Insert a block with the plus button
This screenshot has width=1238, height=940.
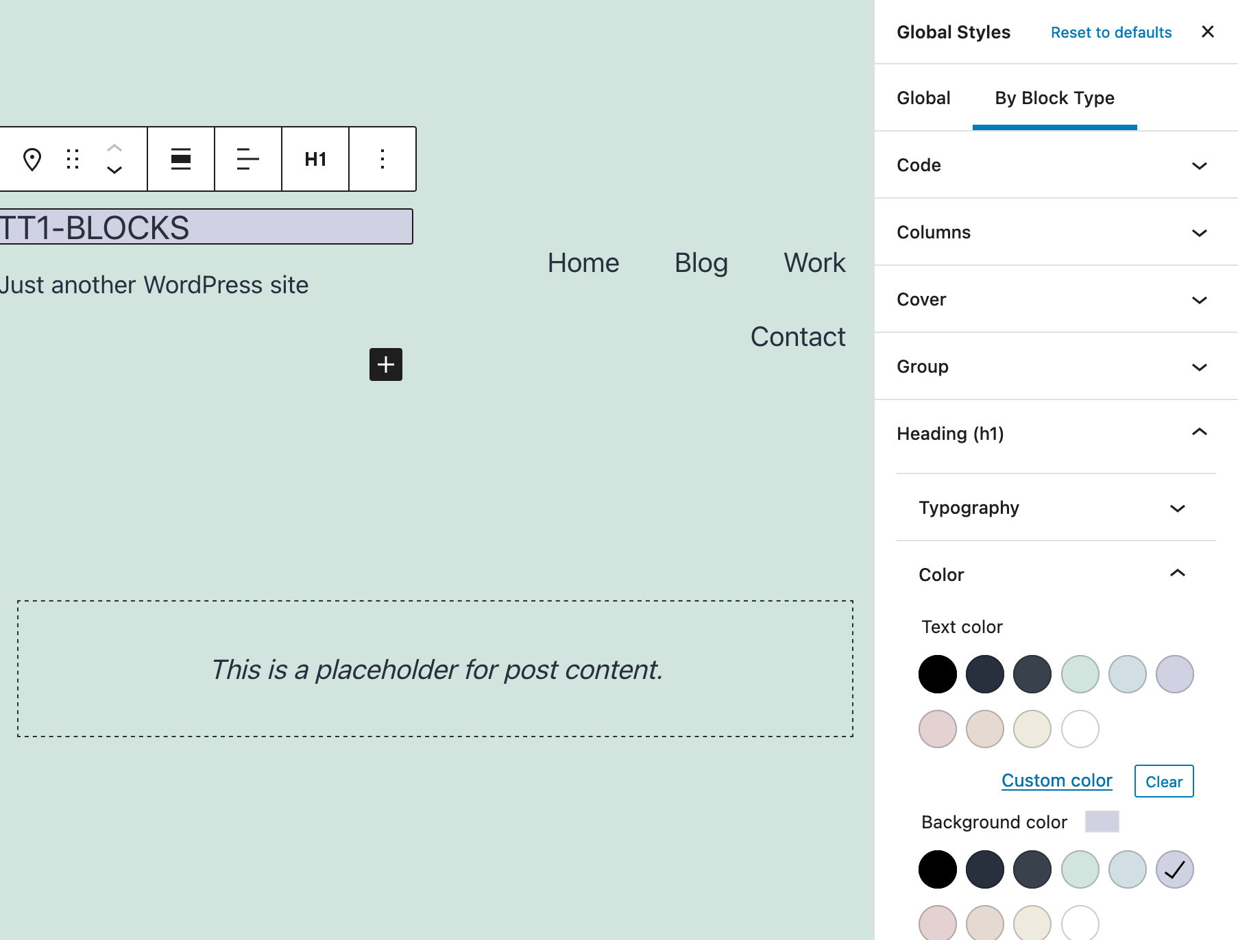[385, 364]
